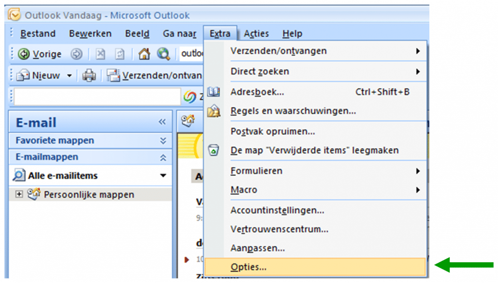Click the printer icon on the toolbar
This screenshot has height=283, width=498.
point(89,75)
